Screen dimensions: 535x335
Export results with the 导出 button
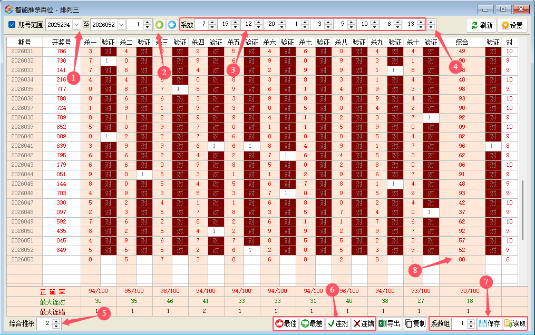click(x=390, y=324)
